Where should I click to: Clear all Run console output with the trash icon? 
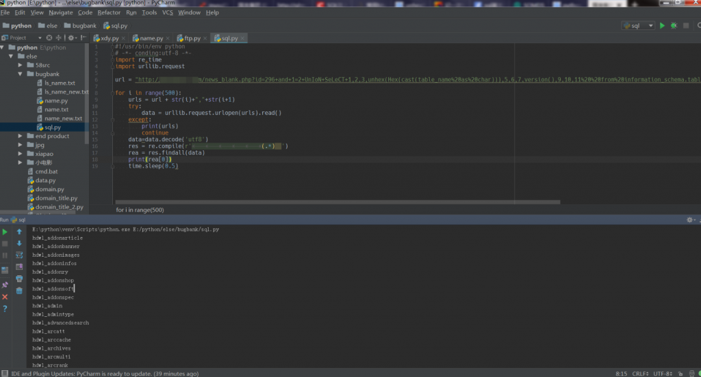[x=19, y=290]
